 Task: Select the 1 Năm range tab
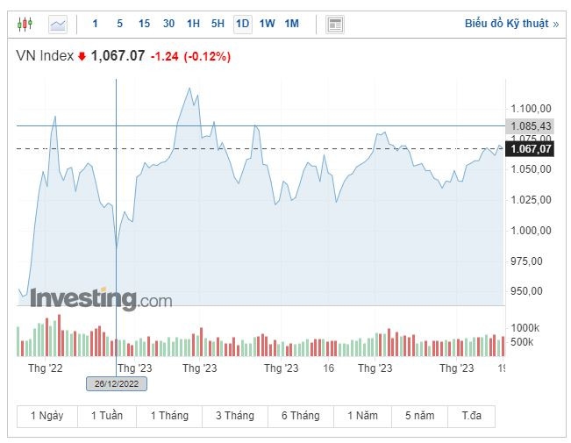361,416
